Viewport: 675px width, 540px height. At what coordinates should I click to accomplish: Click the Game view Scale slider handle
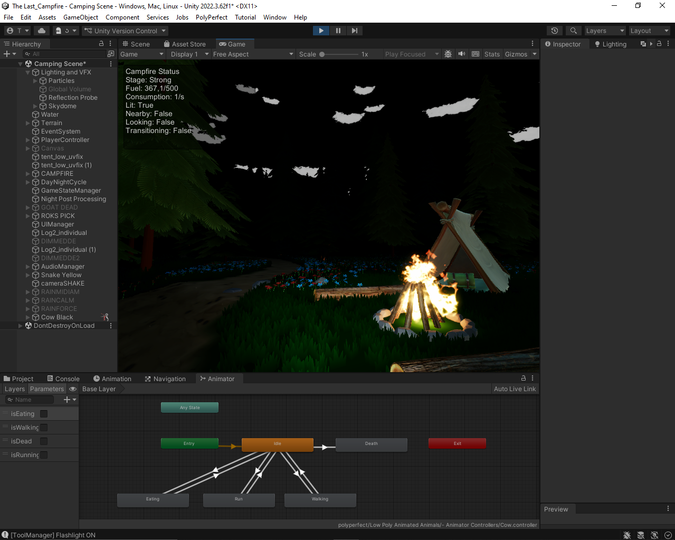[322, 54]
